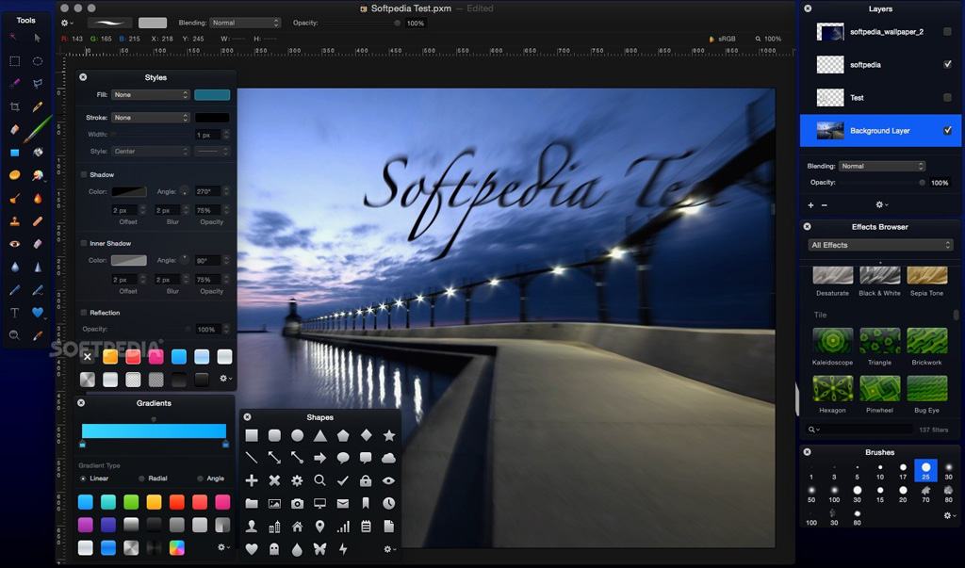Select the rectangular marquee tool

(x=15, y=61)
